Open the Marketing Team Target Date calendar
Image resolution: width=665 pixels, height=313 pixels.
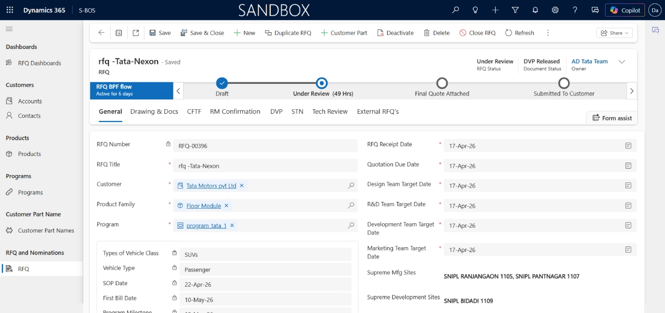628,250
